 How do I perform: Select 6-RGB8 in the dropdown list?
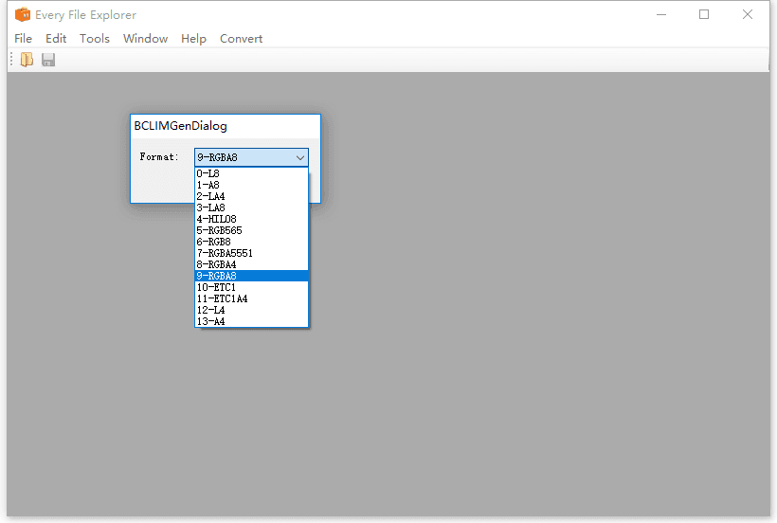pos(252,242)
